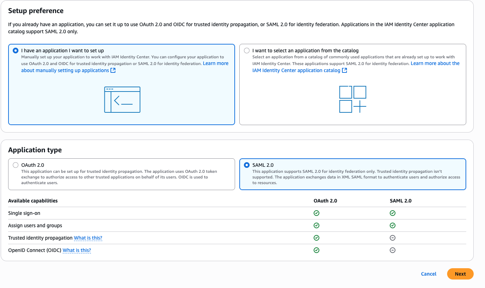Click the "Assign users and groups" row label

[35, 225]
